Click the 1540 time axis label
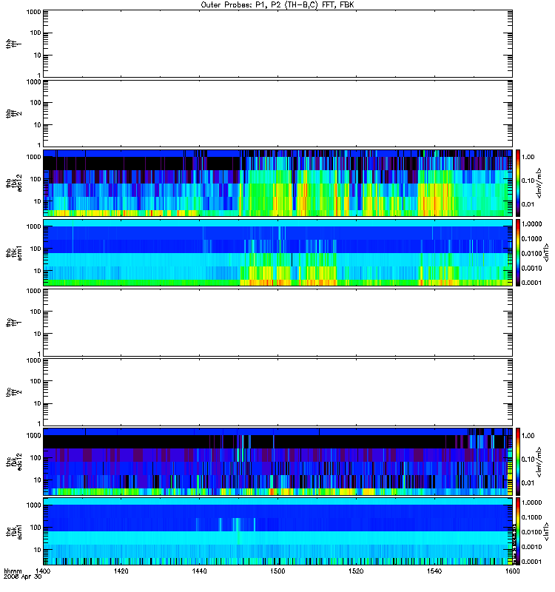The width and height of the screenshot is (555, 592). pos(434,571)
